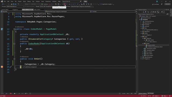Select Program.cs in Solution Explorer
Image resolution: width=172 pixels, height=97 pixels.
pos(147,59)
